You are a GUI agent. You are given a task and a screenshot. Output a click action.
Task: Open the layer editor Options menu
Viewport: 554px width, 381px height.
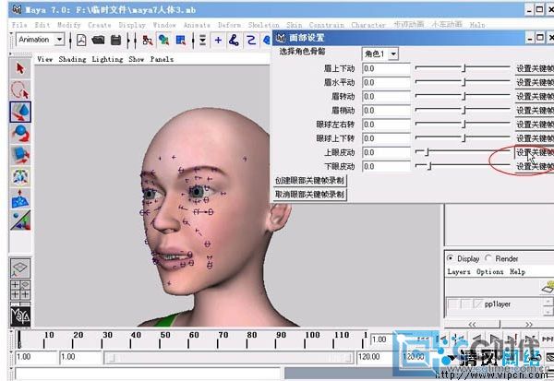pos(489,272)
